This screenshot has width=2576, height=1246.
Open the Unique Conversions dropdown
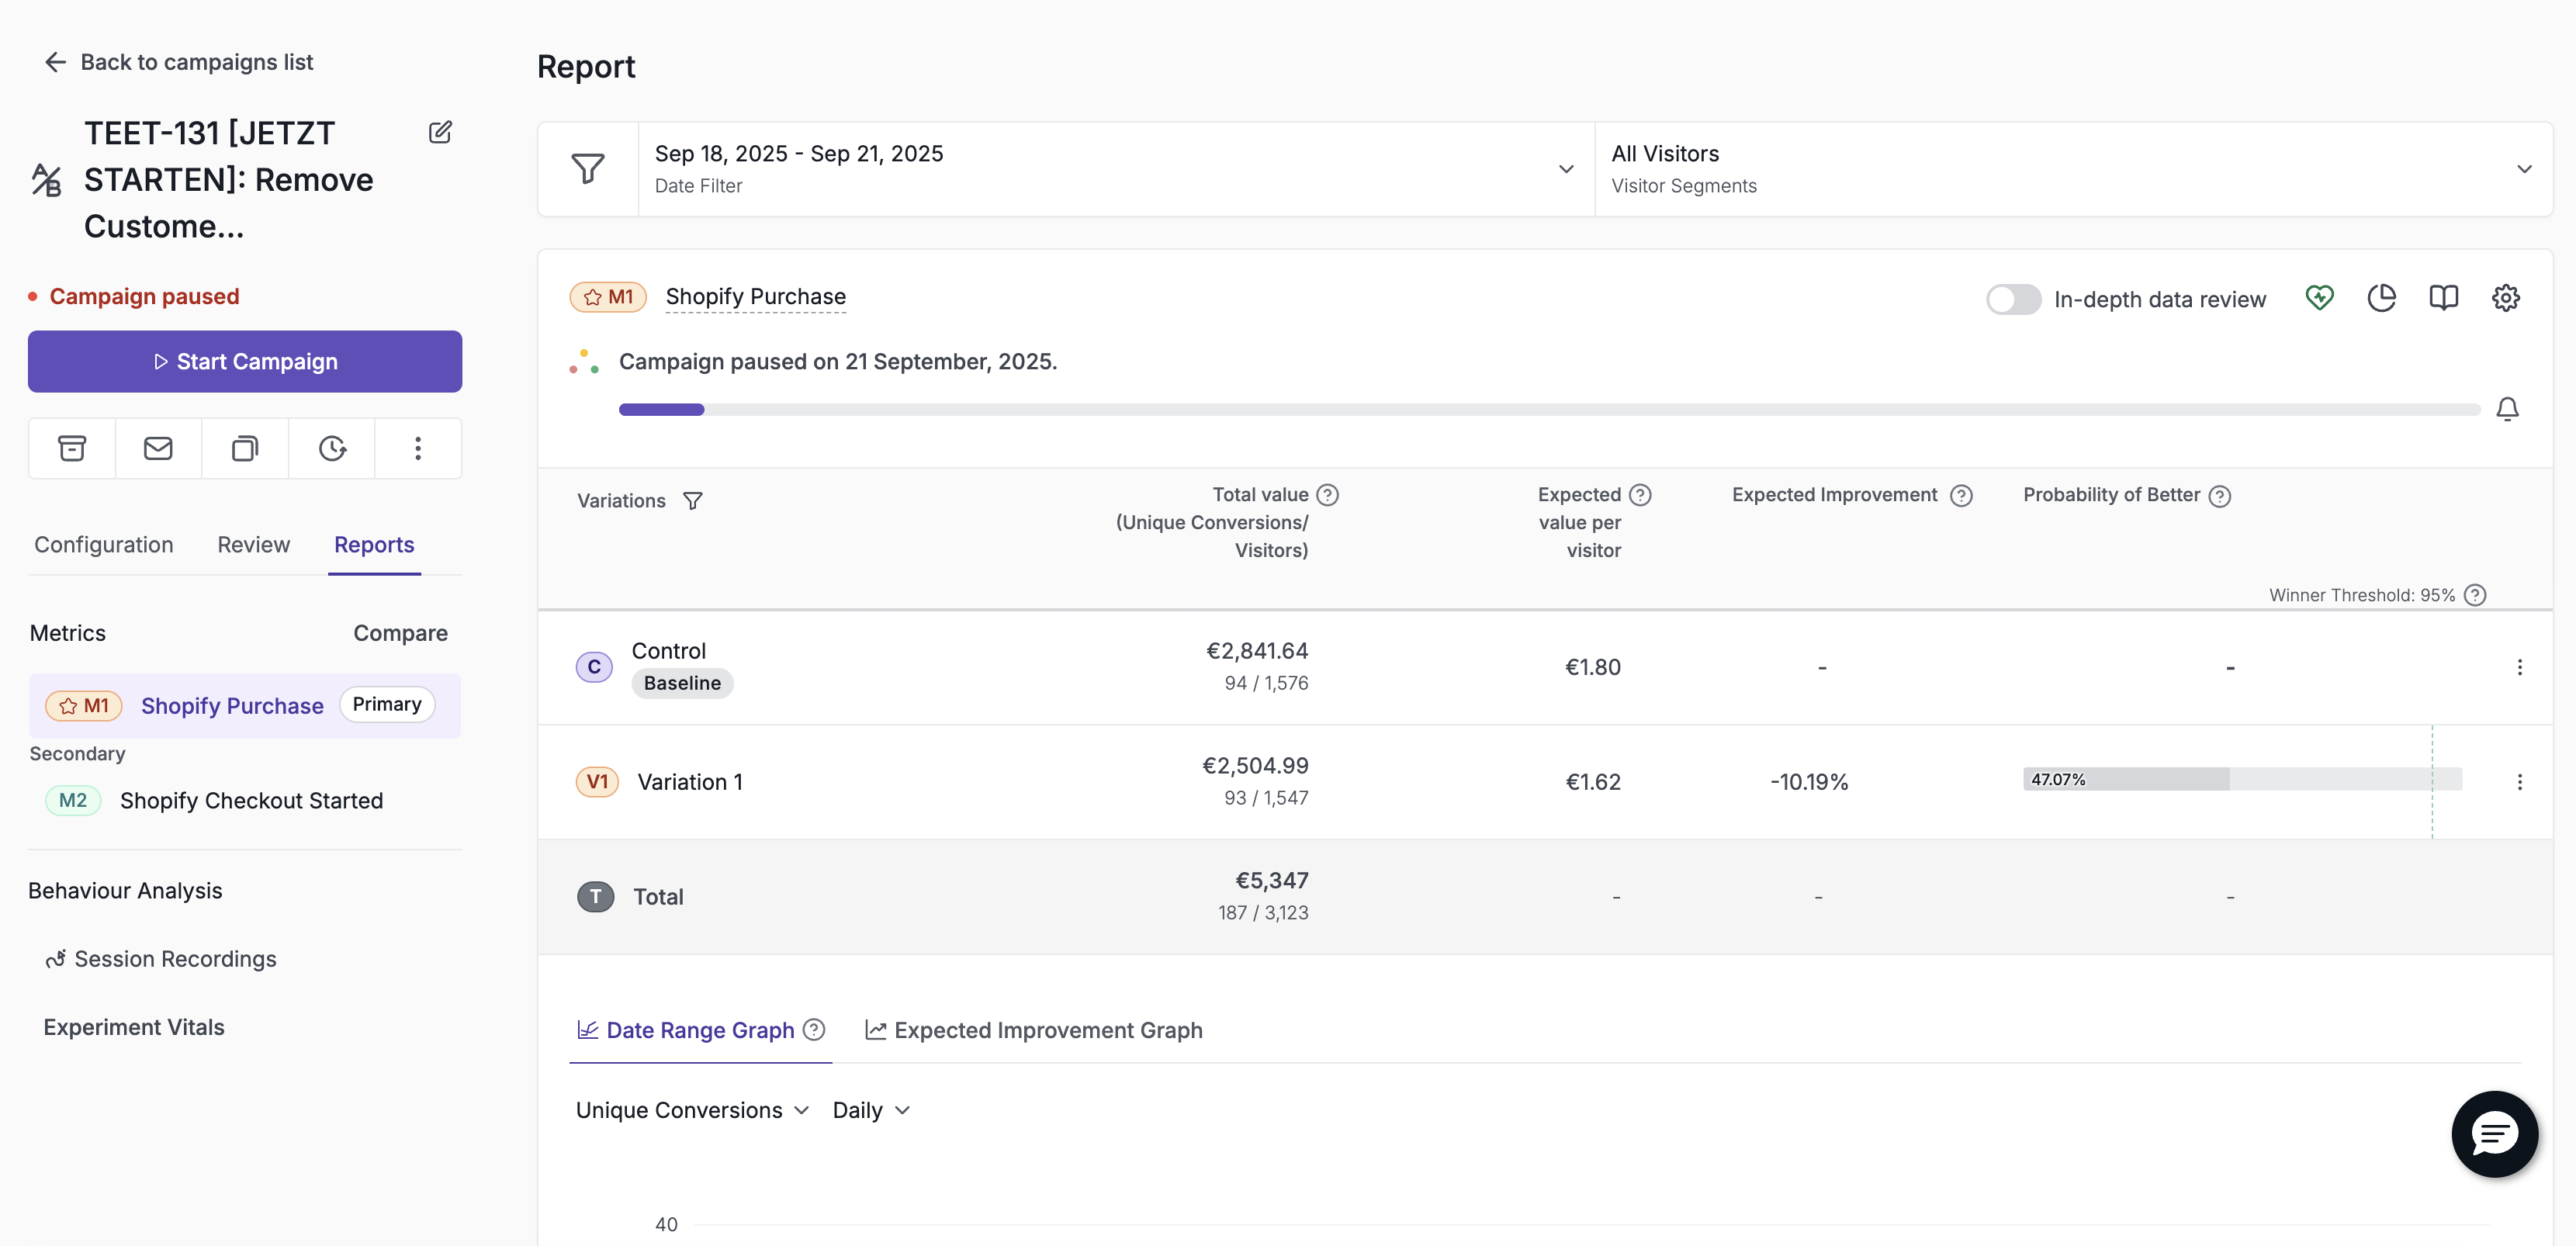pyautogui.click(x=692, y=1110)
